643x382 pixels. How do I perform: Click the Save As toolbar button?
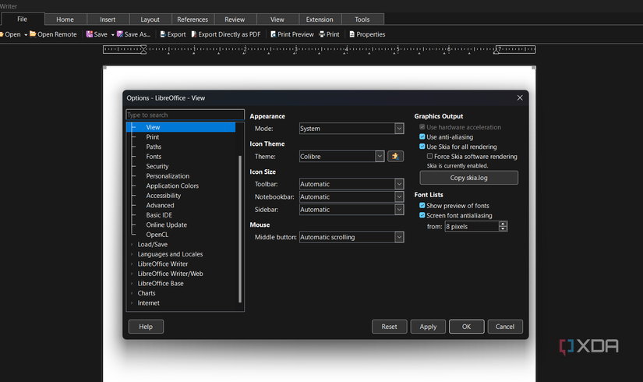coord(133,34)
